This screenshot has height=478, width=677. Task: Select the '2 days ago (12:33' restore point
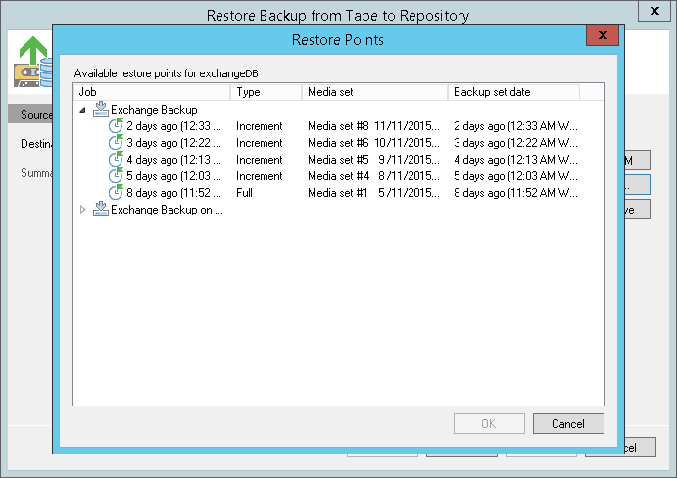(173, 126)
